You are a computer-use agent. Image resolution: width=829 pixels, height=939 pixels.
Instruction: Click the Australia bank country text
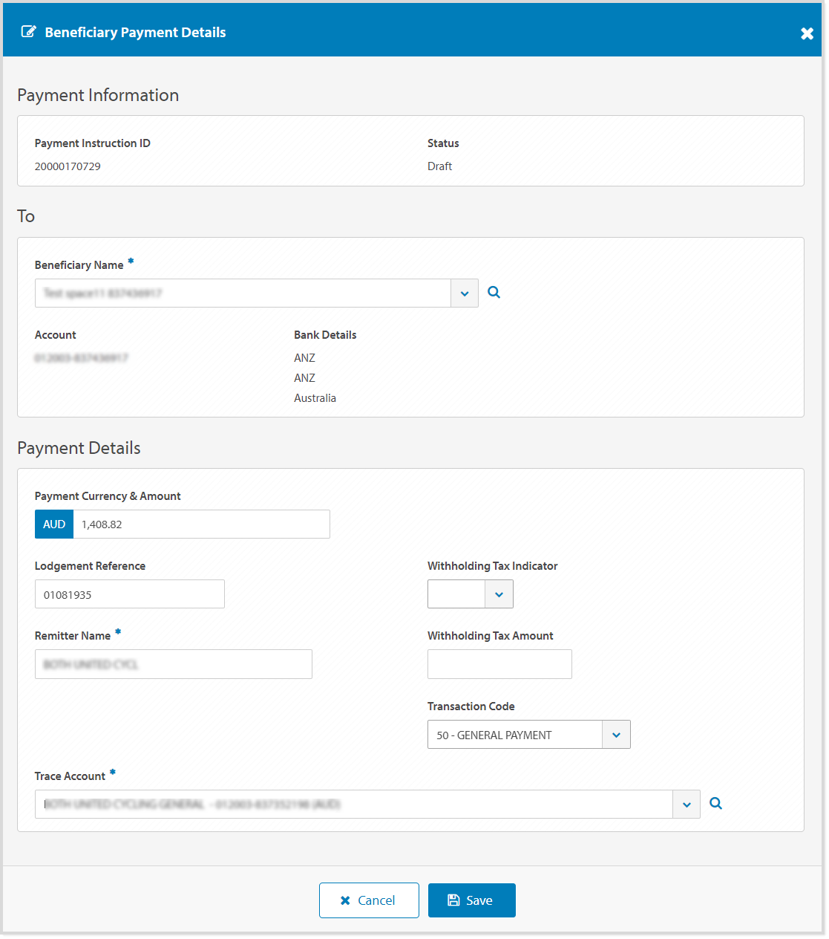(315, 398)
